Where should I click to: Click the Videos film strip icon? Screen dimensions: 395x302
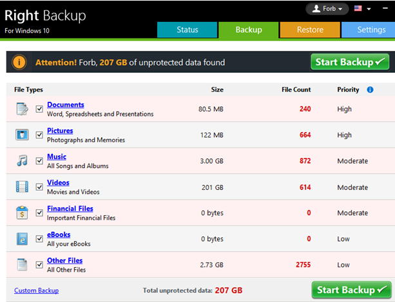[x=22, y=187]
